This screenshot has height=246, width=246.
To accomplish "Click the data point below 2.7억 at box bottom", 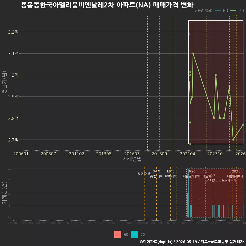I will 190,144.
